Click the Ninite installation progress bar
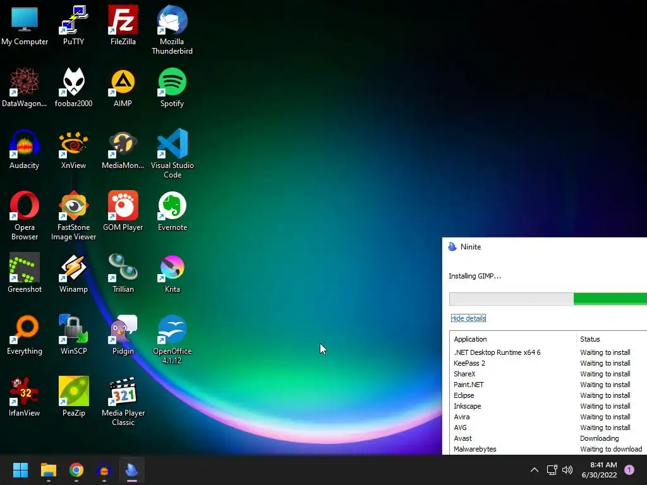 tap(548, 299)
